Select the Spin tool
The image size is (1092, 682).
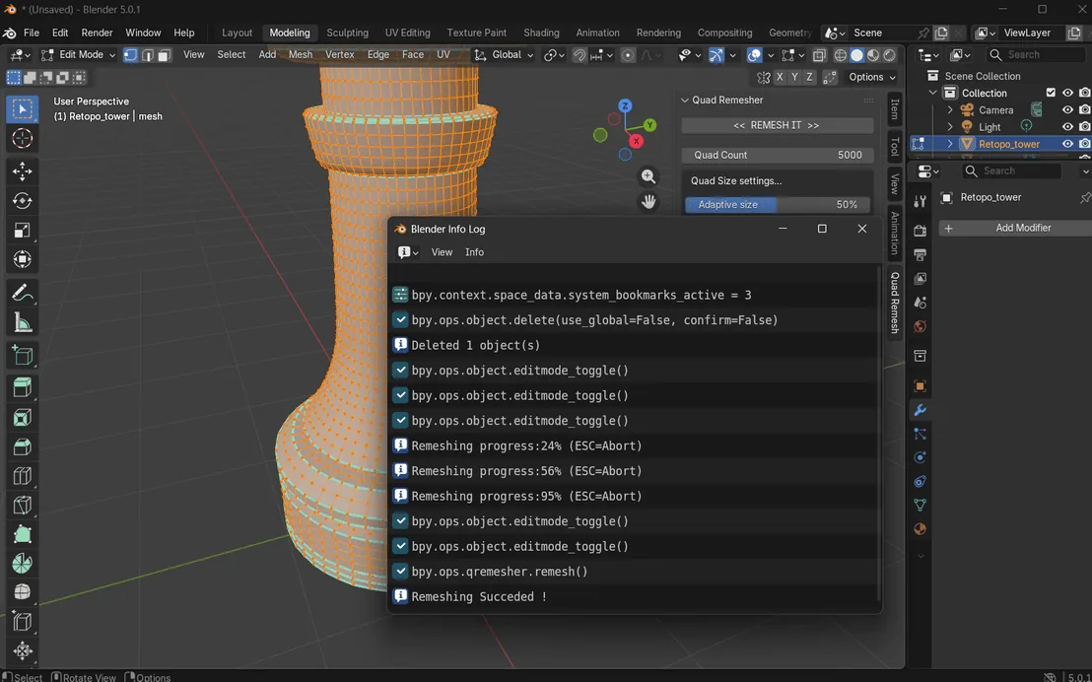tap(23, 563)
